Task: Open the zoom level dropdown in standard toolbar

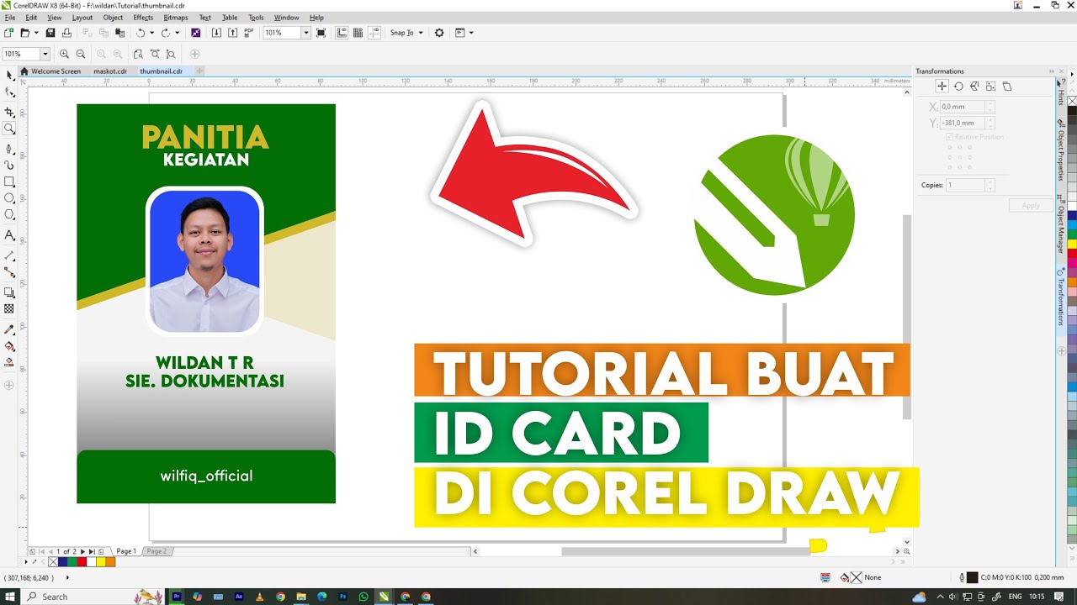Action: (306, 33)
